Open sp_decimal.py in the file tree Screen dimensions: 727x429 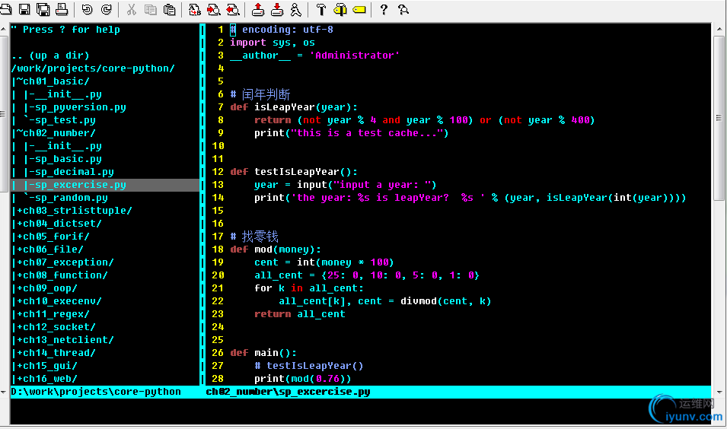click(69, 172)
